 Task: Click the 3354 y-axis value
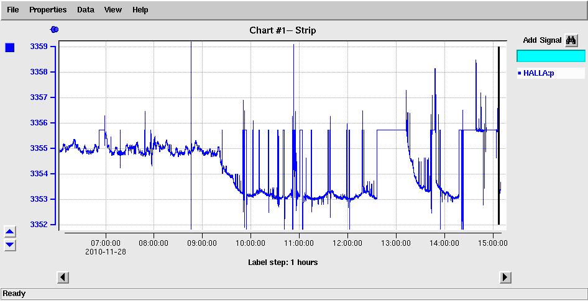click(x=39, y=174)
